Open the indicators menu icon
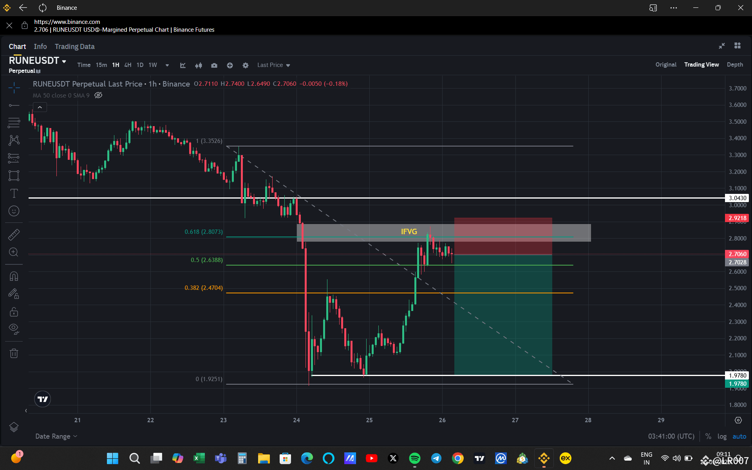 (183, 65)
